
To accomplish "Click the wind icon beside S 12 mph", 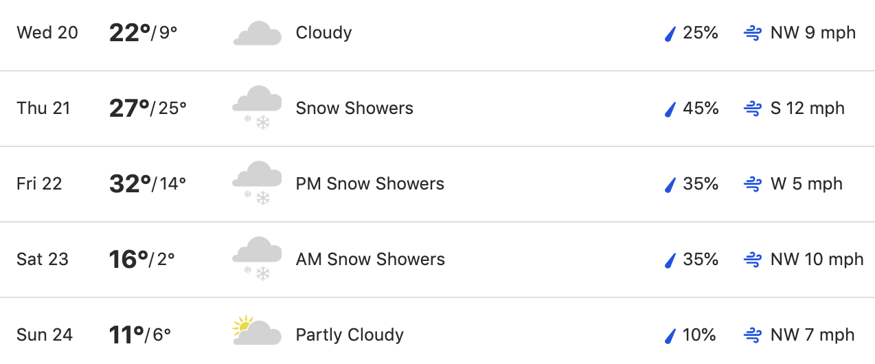I will (753, 109).
